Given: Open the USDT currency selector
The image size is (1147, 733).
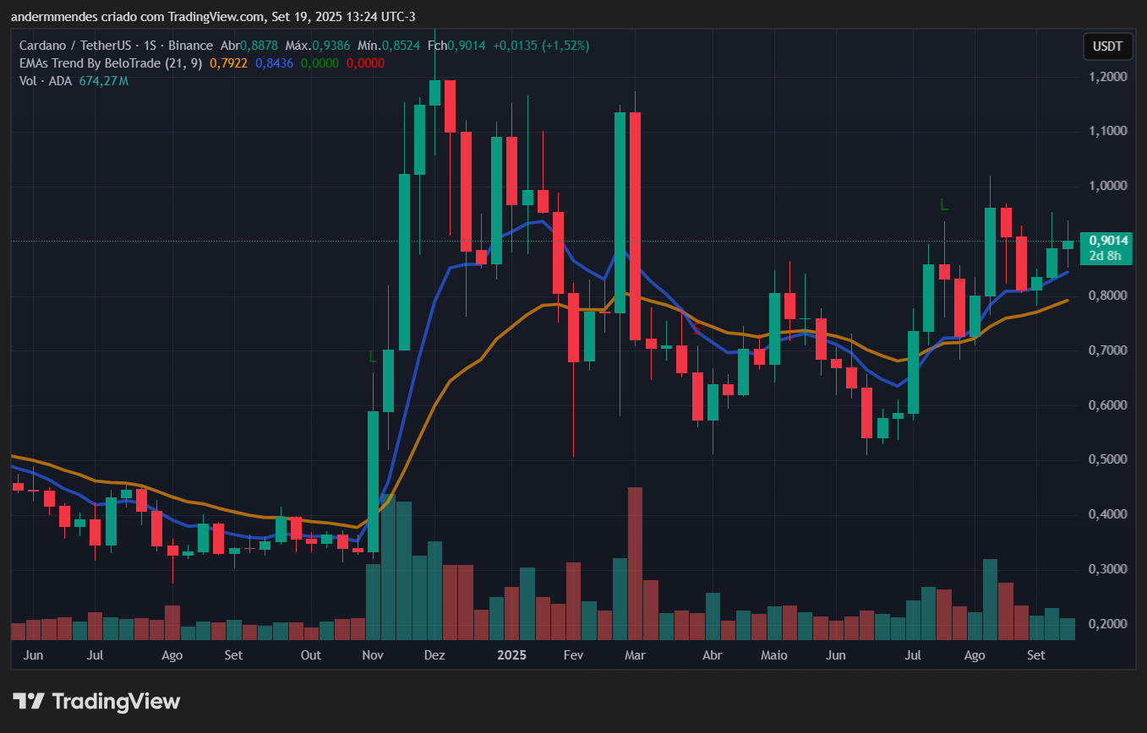Looking at the screenshot, I should [1107, 46].
